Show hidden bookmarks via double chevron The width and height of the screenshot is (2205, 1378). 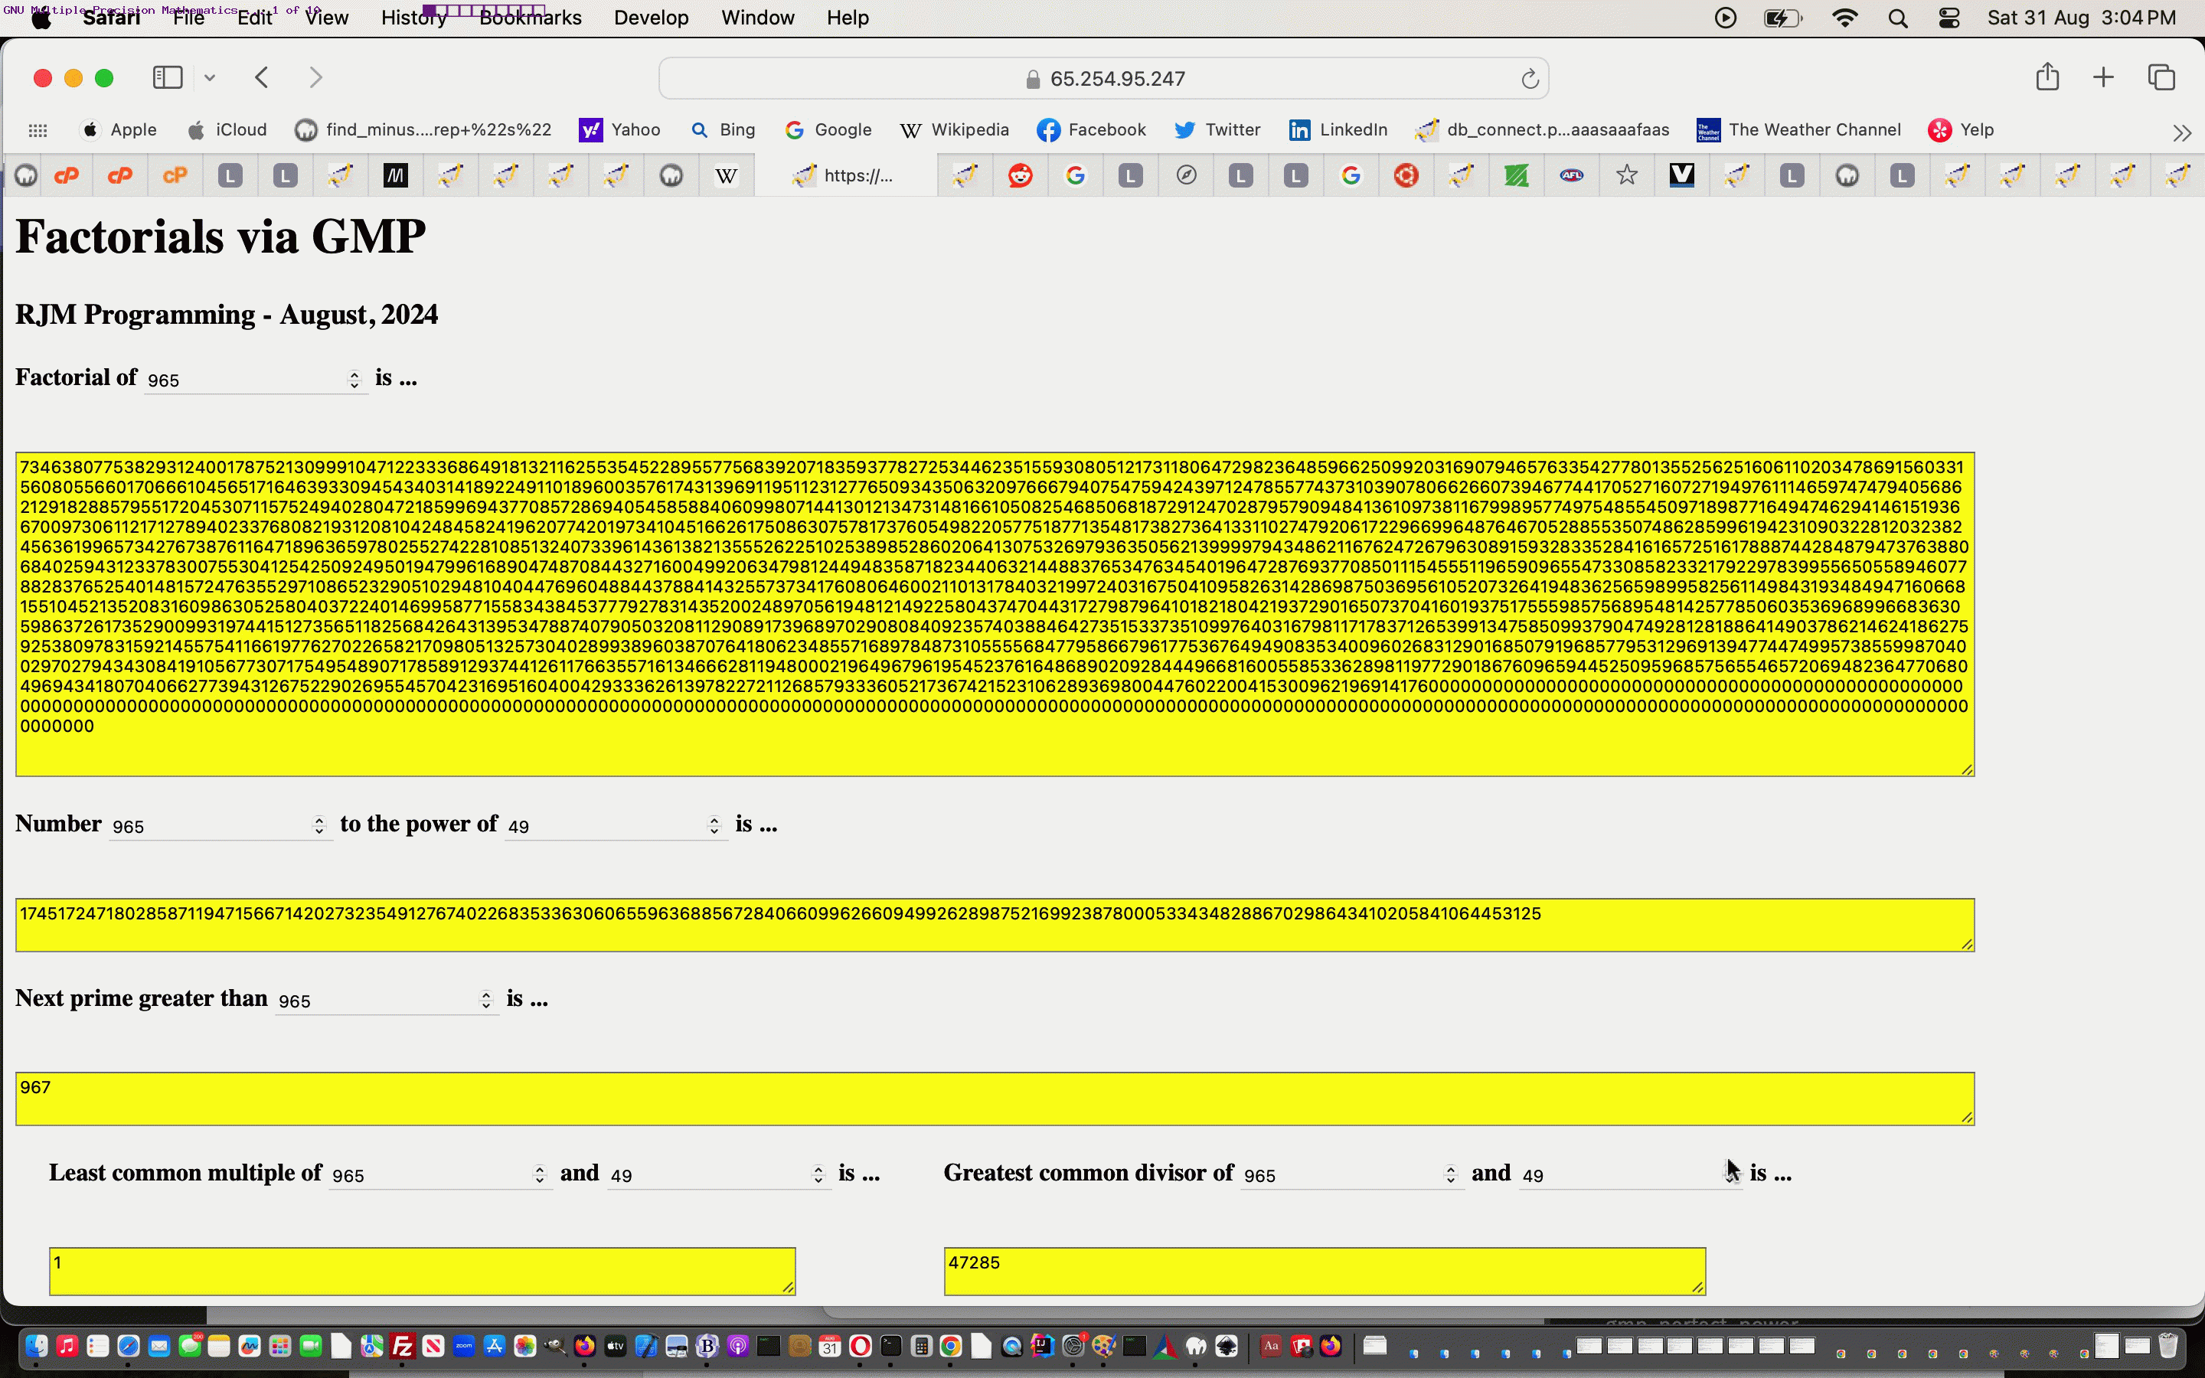click(x=2181, y=133)
